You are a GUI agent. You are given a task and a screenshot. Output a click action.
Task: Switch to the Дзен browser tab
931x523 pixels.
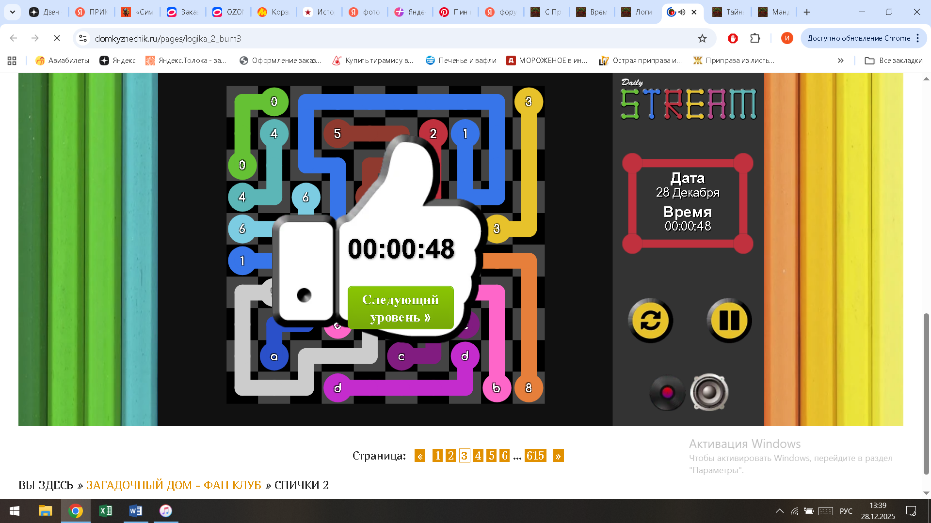point(45,12)
